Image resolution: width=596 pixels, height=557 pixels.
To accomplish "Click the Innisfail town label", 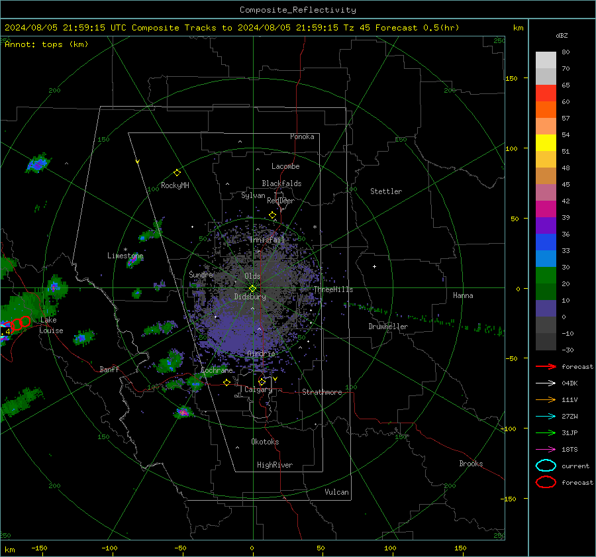I will point(267,240).
